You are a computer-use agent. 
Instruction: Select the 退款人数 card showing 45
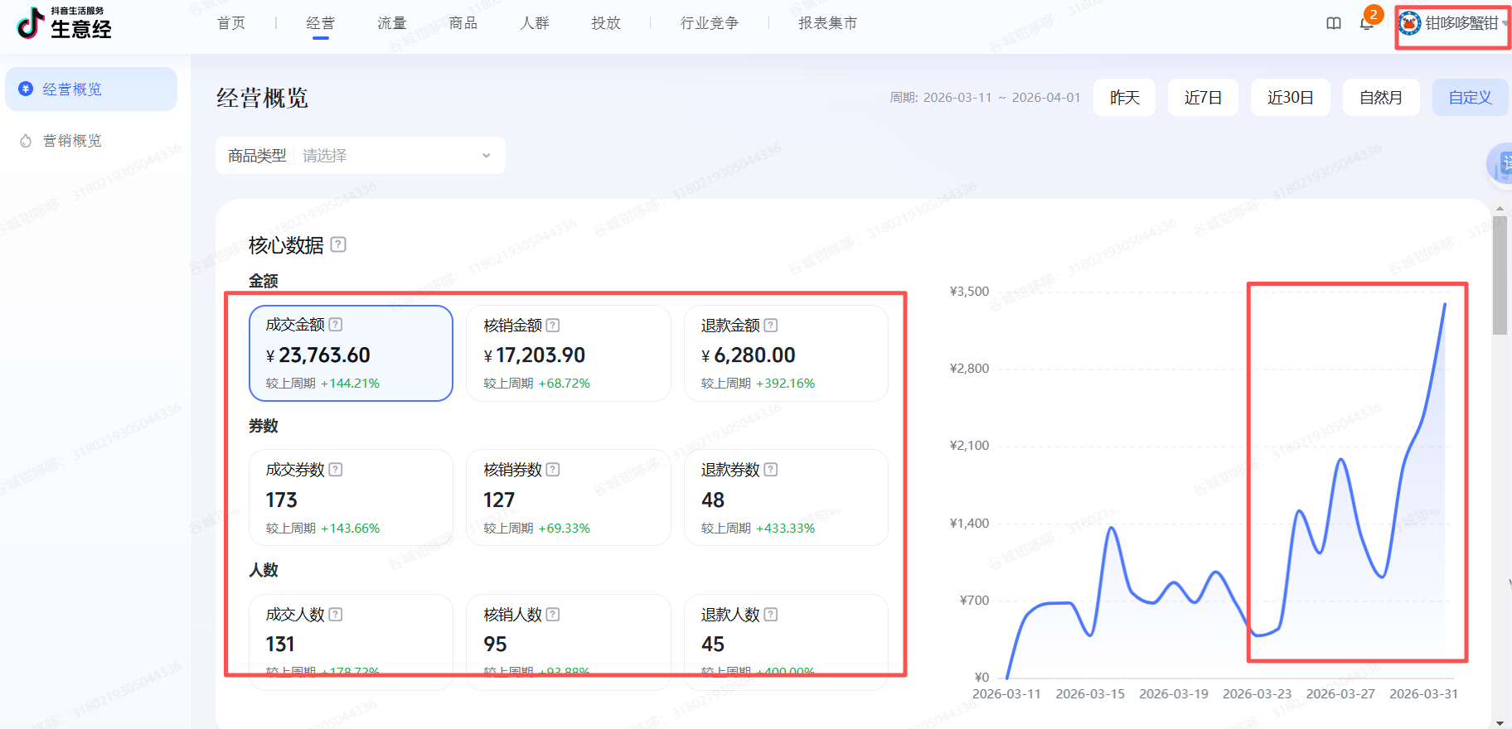[786, 642]
